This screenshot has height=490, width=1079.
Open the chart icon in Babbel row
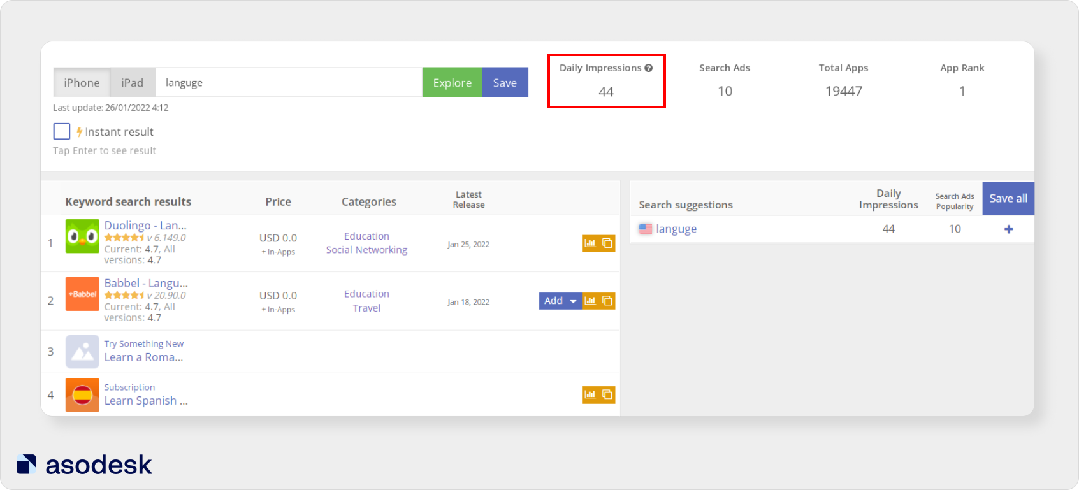coord(590,301)
